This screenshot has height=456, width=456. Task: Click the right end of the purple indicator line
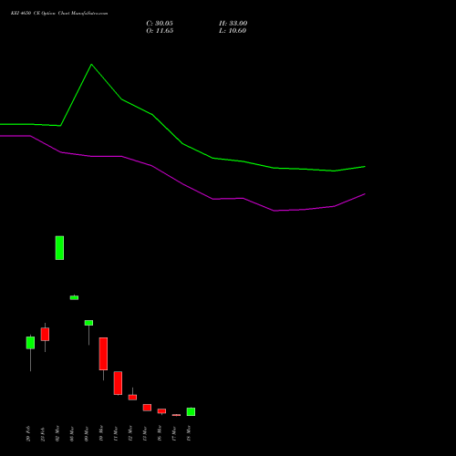pos(364,194)
